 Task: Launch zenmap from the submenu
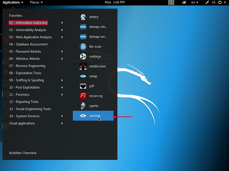[x=93, y=116]
